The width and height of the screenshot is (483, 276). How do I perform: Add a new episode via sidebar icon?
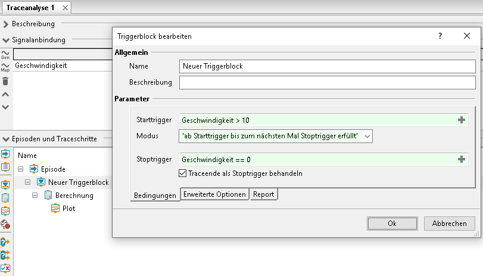[5, 154]
